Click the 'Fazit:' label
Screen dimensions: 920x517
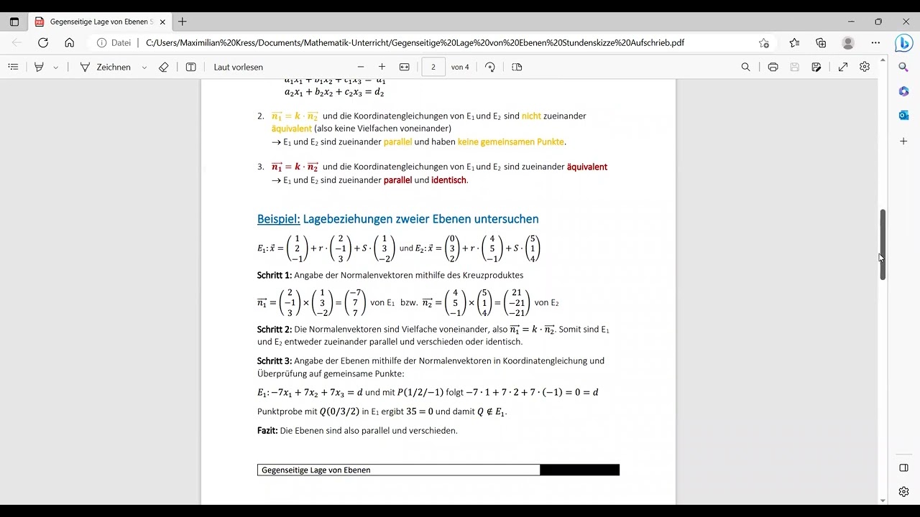(x=267, y=431)
